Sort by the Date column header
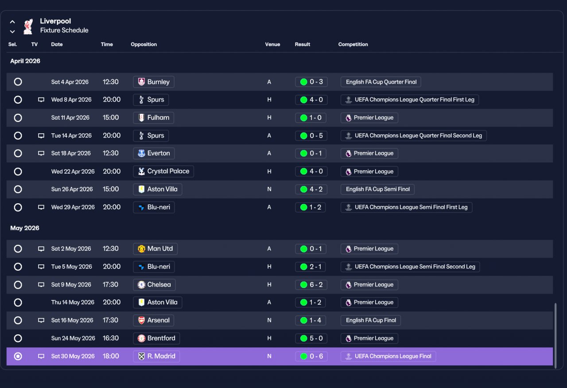567x388 pixels. point(57,44)
